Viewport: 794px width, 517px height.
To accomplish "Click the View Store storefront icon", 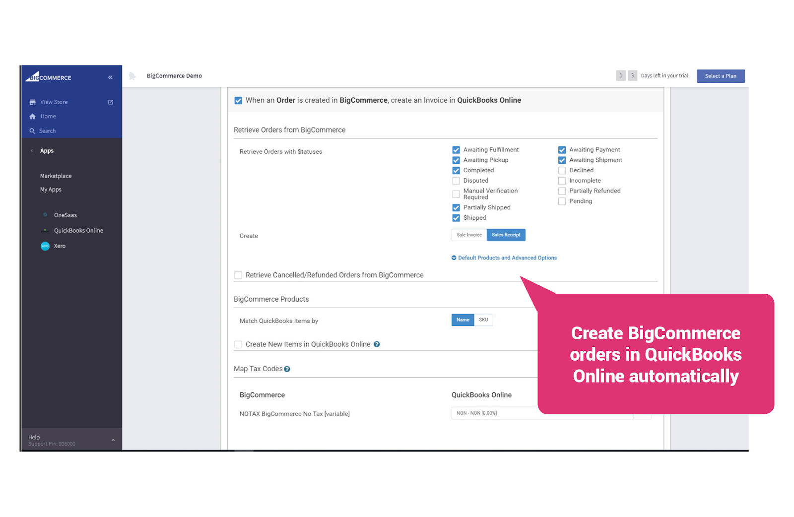I will tap(32, 102).
